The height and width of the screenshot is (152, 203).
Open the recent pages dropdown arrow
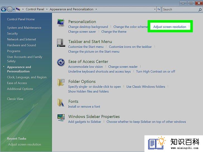click(x=14, y=9)
